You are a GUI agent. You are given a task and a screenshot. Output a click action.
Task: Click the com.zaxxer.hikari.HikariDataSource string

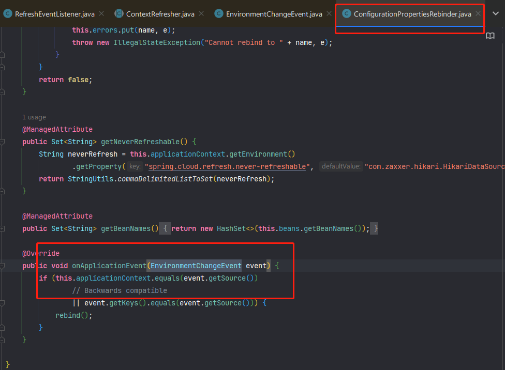pyautogui.click(x=435, y=167)
